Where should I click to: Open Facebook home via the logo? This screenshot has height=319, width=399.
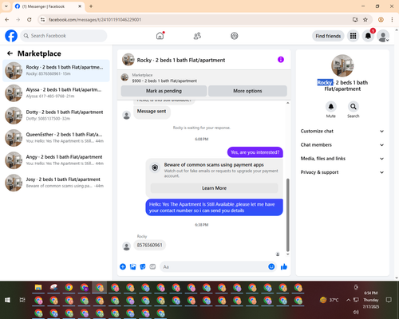pyautogui.click(x=11, y=36)
